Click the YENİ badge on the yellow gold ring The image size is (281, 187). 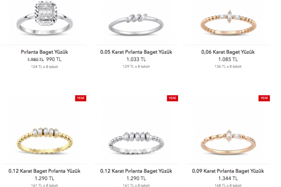[x=81, y=98]
